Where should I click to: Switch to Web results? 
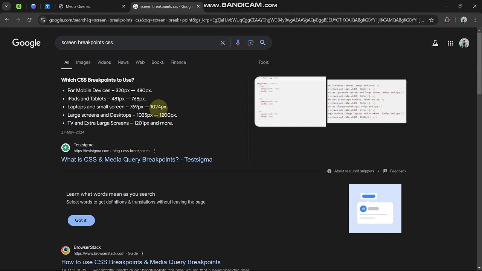[140, 62]
